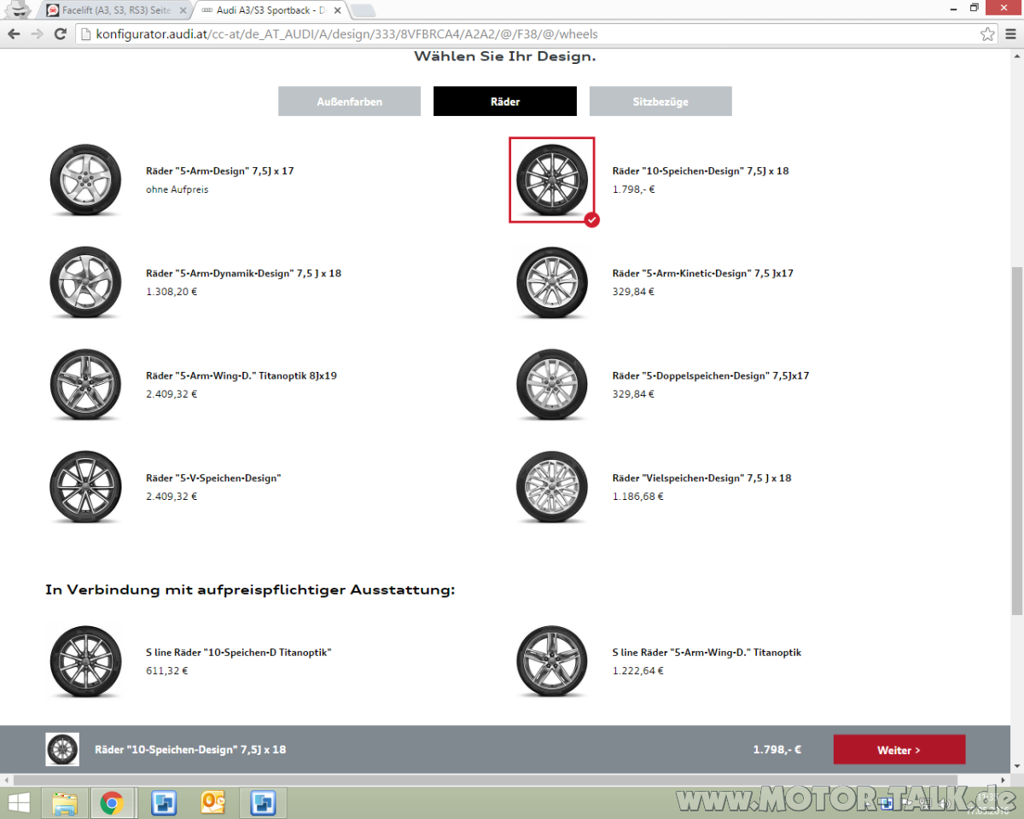The height and width of the screenshot is (819, 1024).
Task: Select the S line 5-Arm-Wing-D. Titanoptik wheel
Action: click(552, 661)
